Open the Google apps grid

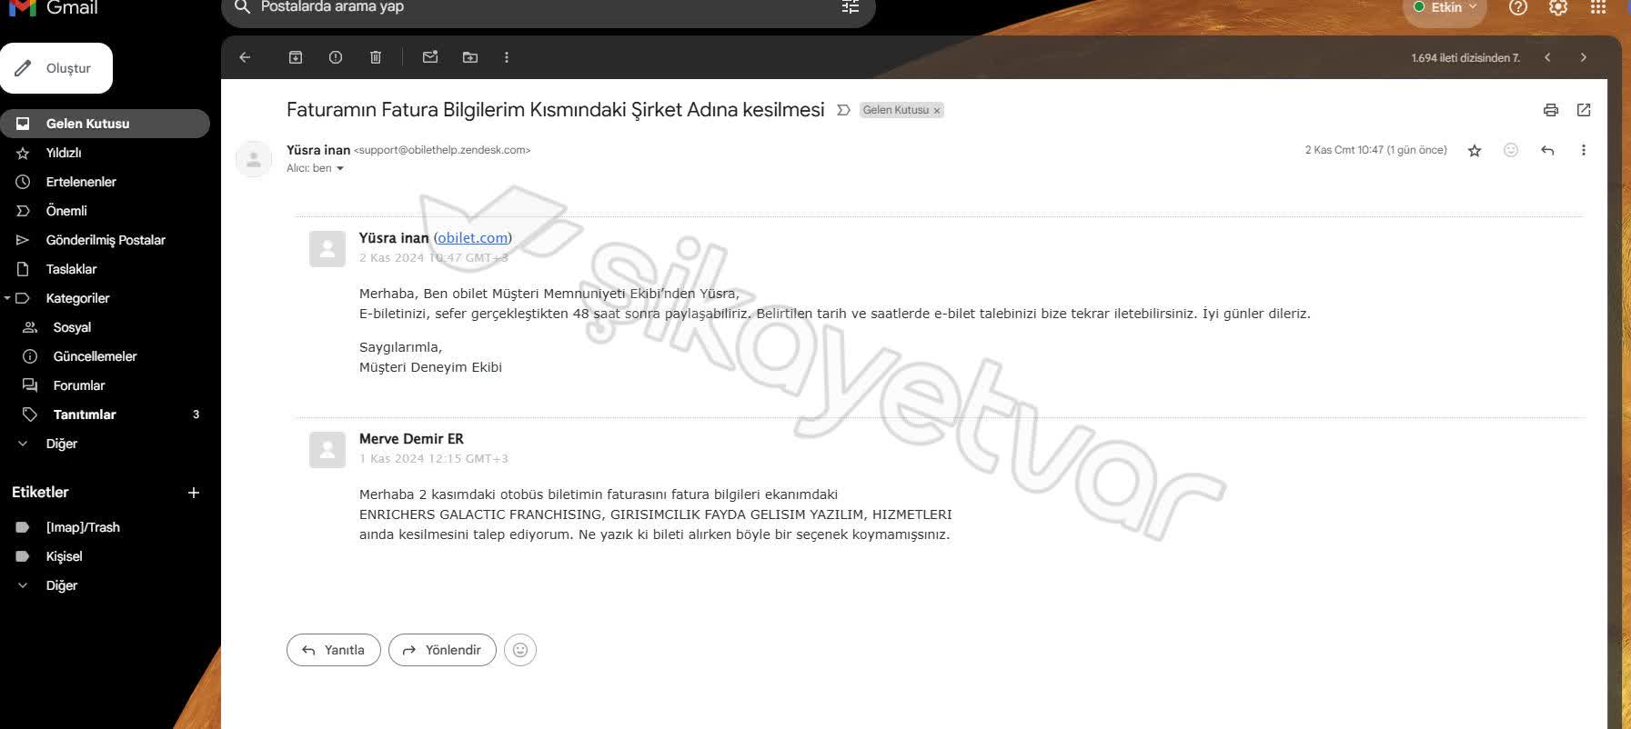(1598, 7)
